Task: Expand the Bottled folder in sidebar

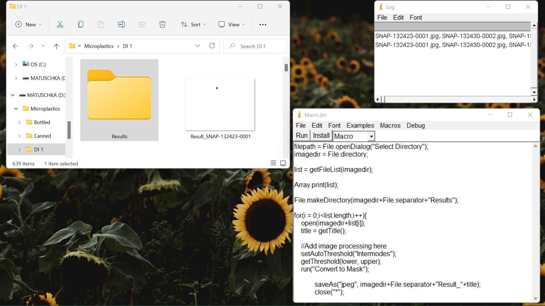Action: (x=19, y=122)
